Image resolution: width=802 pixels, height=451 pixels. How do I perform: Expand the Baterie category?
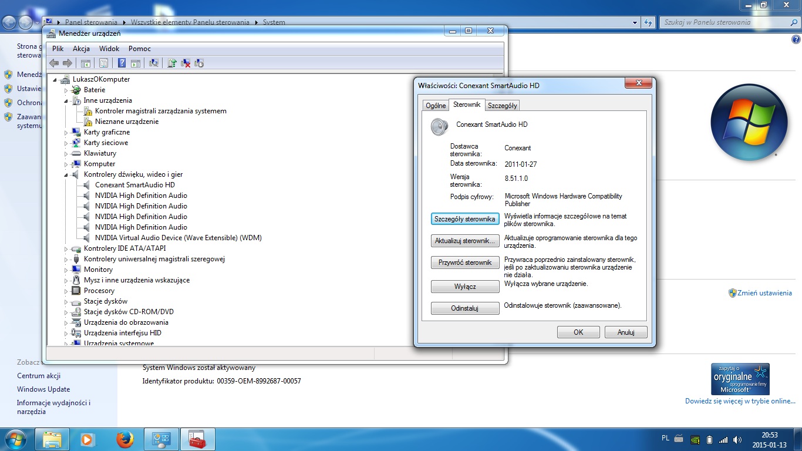click(66, 90)
